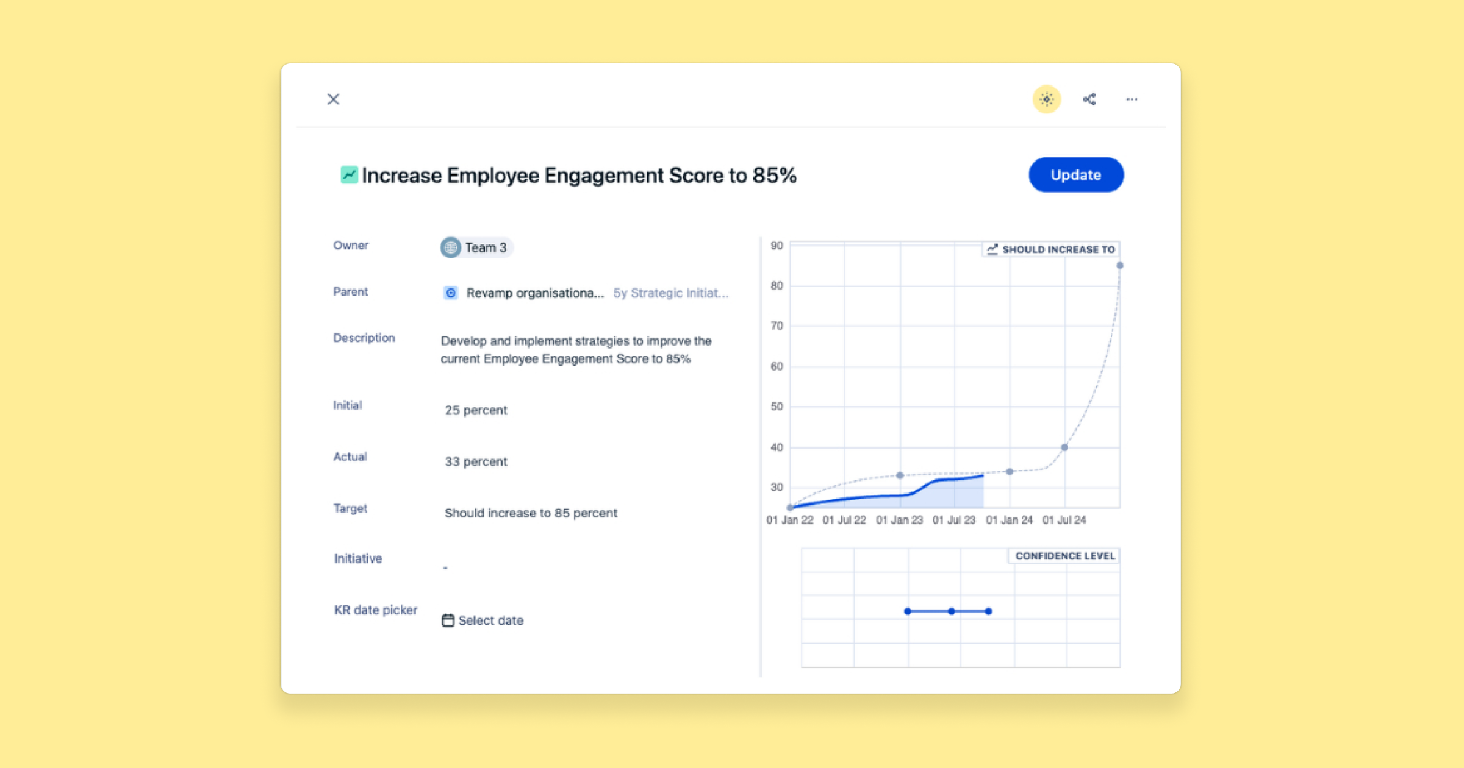
Task: Click the Team 3 avatar globe icon
Action: [450, 247]
